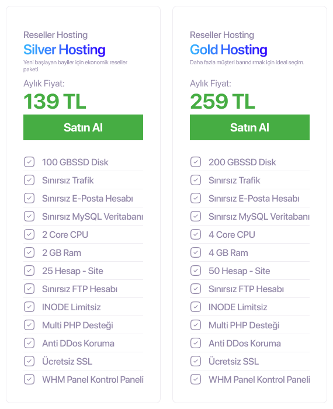Click the check icon beside 100 GBSSD Disk
This screenshot has width=333, height=409.
pyautogui.click(x=29, y=162)
